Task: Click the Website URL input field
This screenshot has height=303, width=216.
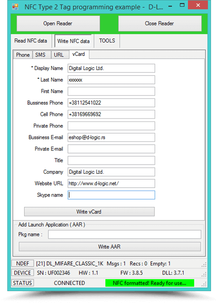Action: click(x=111, y=183)
